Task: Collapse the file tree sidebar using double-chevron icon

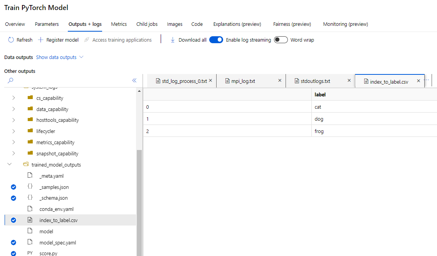Action: (134, 81)
